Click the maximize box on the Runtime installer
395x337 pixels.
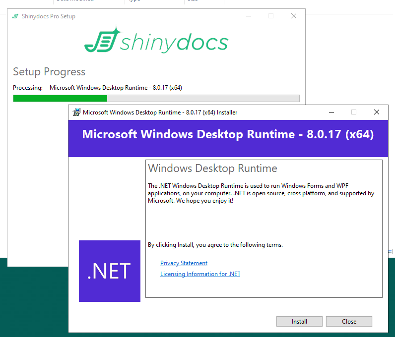[x=354, y=112]
